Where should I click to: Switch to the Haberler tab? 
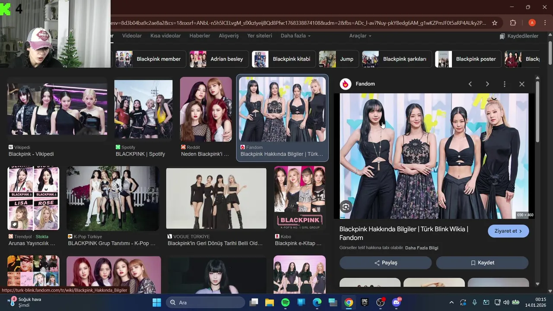click(200, 36)
